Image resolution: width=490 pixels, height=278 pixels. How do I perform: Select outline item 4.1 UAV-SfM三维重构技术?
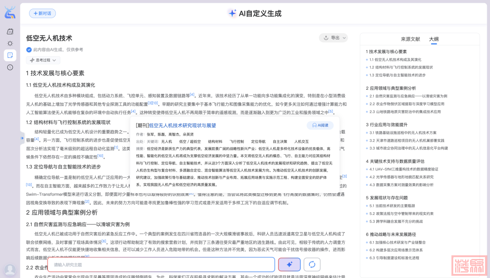click(x=404, y=169)
